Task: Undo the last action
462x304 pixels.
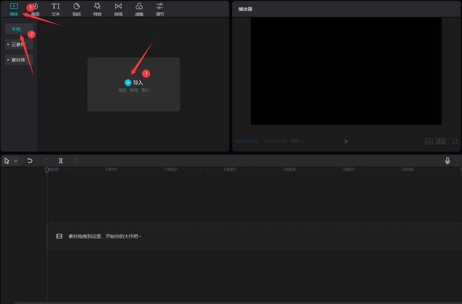Action: click(30, 161)
